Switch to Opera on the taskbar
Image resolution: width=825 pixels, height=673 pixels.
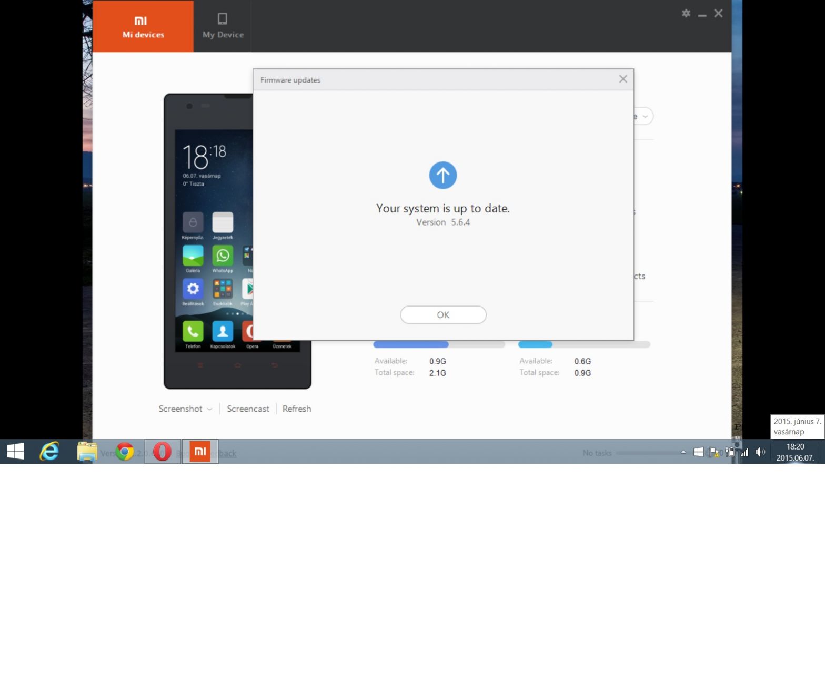(163, 451)
